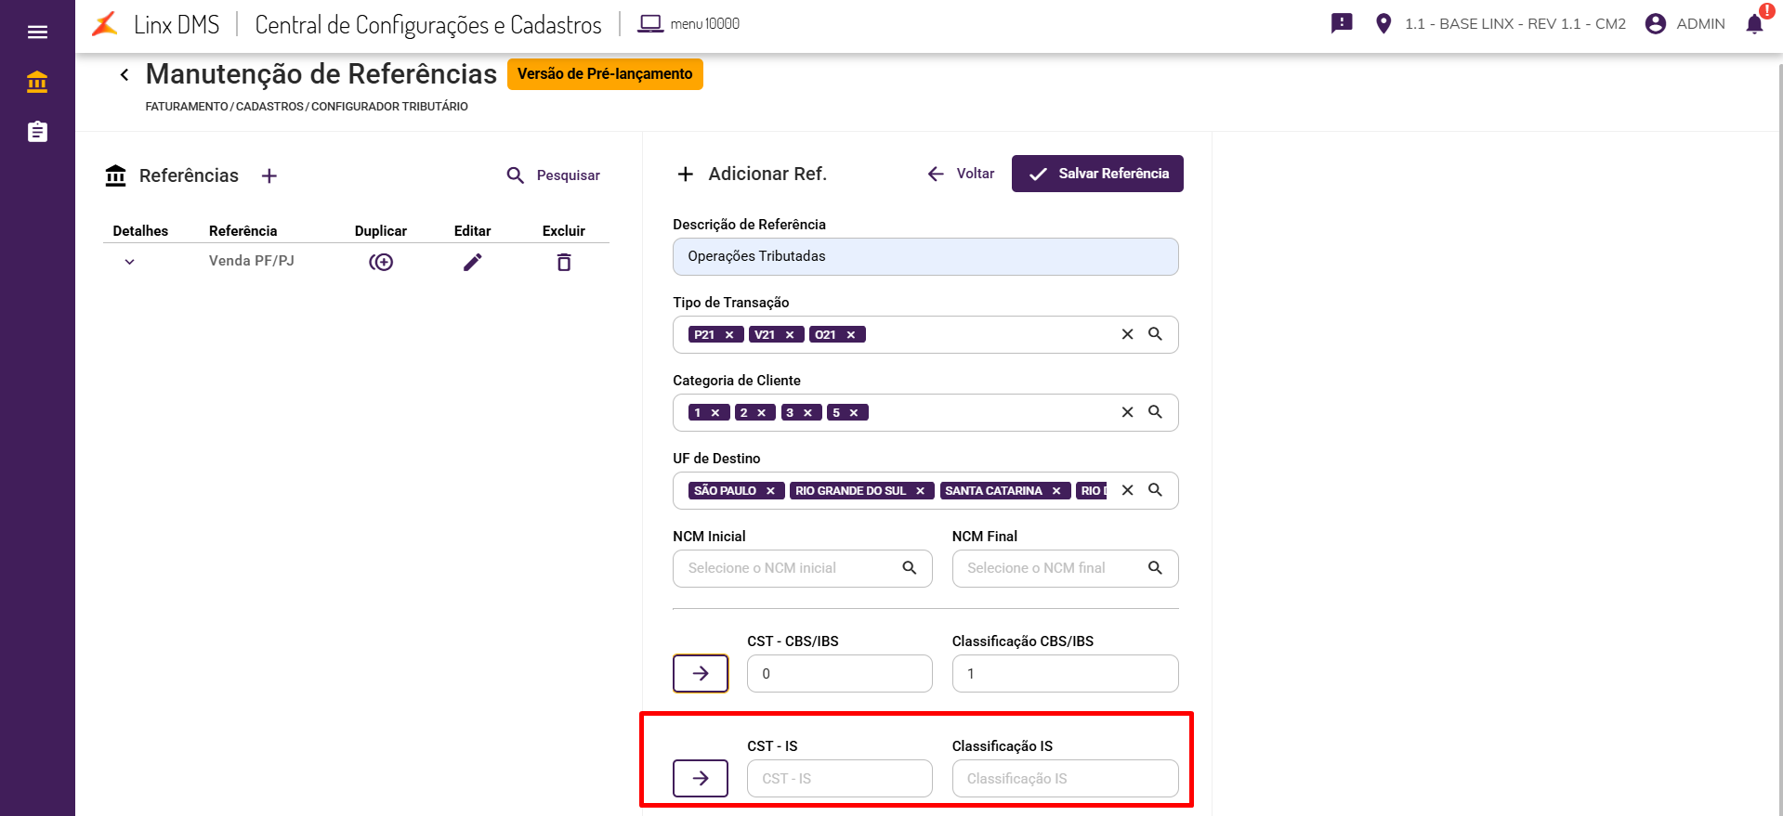Duplicate the Venda PF/PJ reference
Screen dimensions: 1783x816
381,263
